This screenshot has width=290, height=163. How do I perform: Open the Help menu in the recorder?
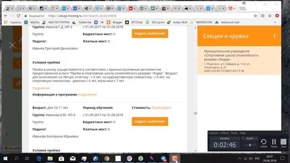(x=243, y=133)
